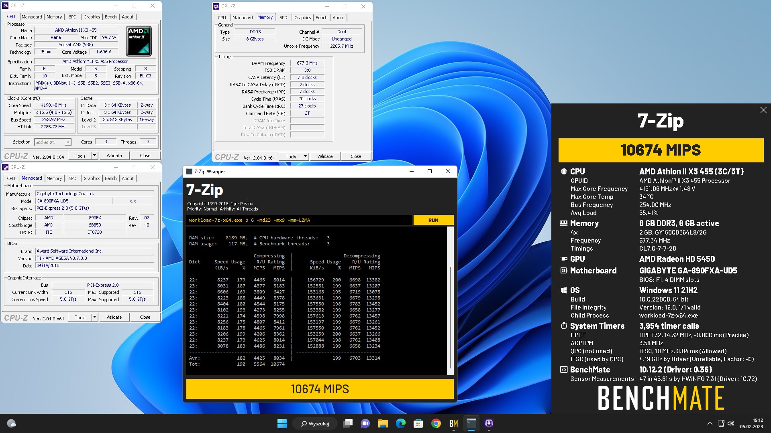
Task: Show hidden system tray icons
Action: tap(710, 423)
